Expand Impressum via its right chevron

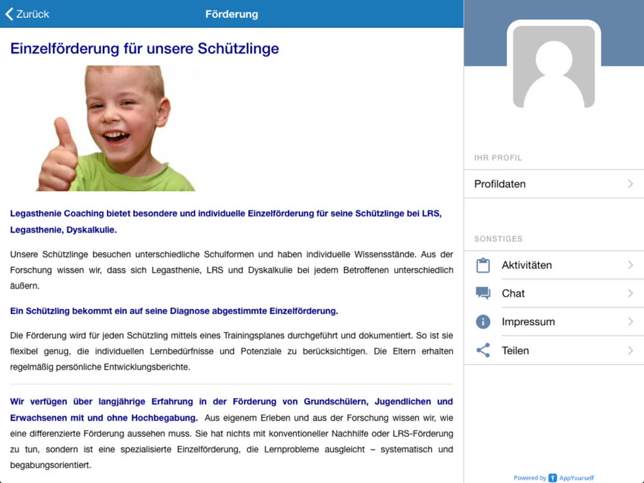pyautogui.click(x=630, y=321)
